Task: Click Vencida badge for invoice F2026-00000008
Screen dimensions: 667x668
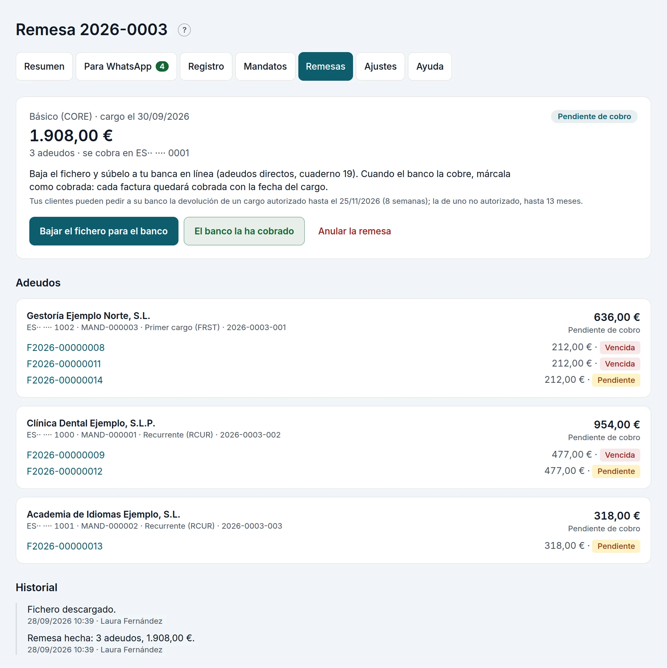Action: (x=619, y=347)
